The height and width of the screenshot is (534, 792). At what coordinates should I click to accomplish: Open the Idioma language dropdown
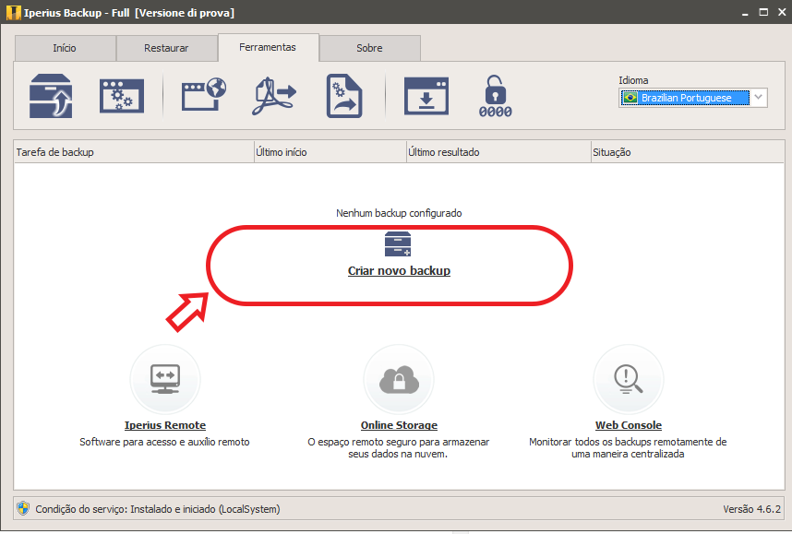coord(693,98)
